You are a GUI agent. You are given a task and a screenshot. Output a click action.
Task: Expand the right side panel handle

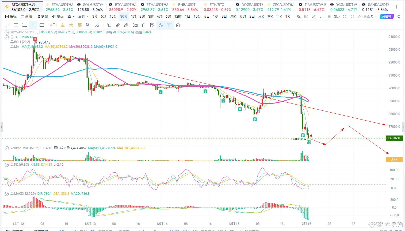pos(404,127)
